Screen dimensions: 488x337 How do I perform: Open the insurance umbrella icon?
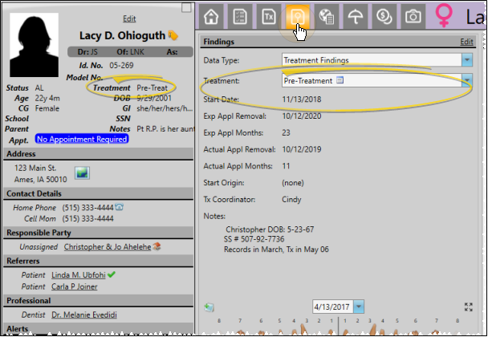tap(355, 16)
